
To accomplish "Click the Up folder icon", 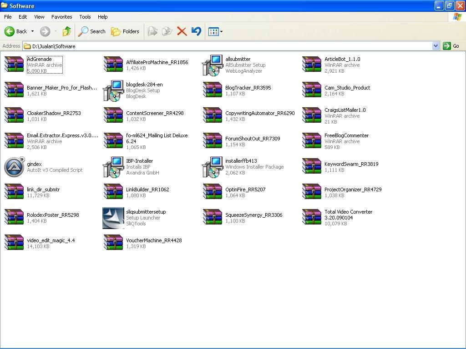I will point(67,31).
